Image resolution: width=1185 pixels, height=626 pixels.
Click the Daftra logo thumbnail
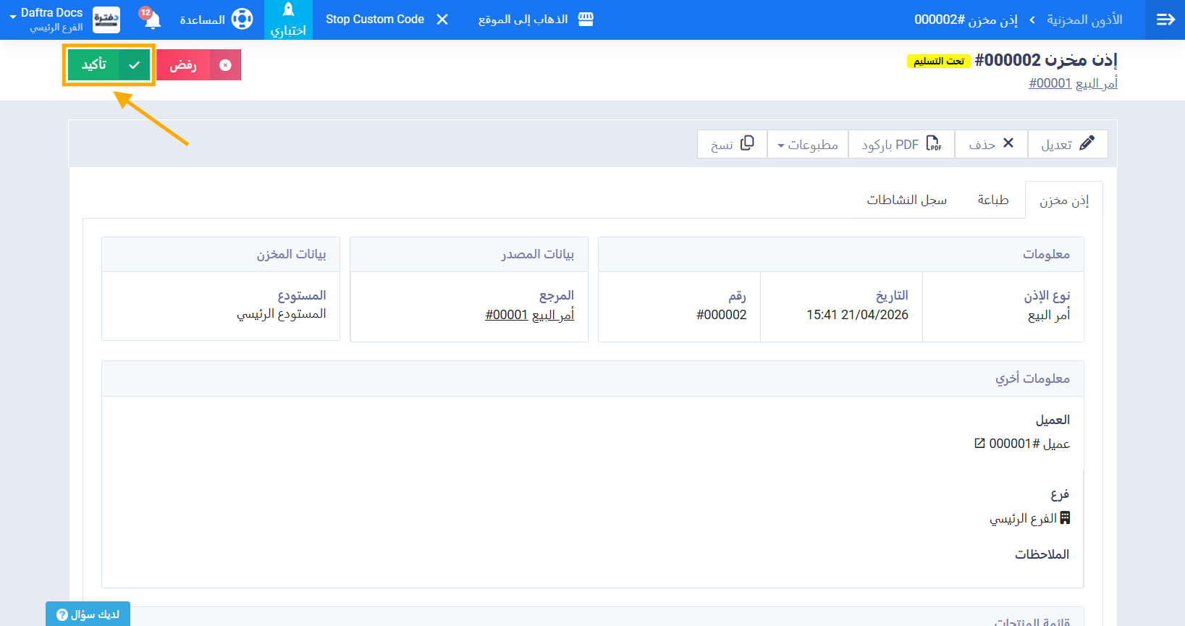click(106, 20)
